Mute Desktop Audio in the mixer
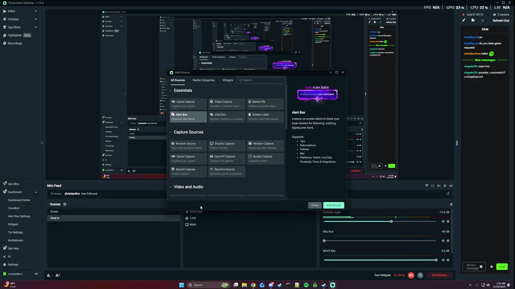515x289 pixels. pyautogui.click(x=443, y=222)
